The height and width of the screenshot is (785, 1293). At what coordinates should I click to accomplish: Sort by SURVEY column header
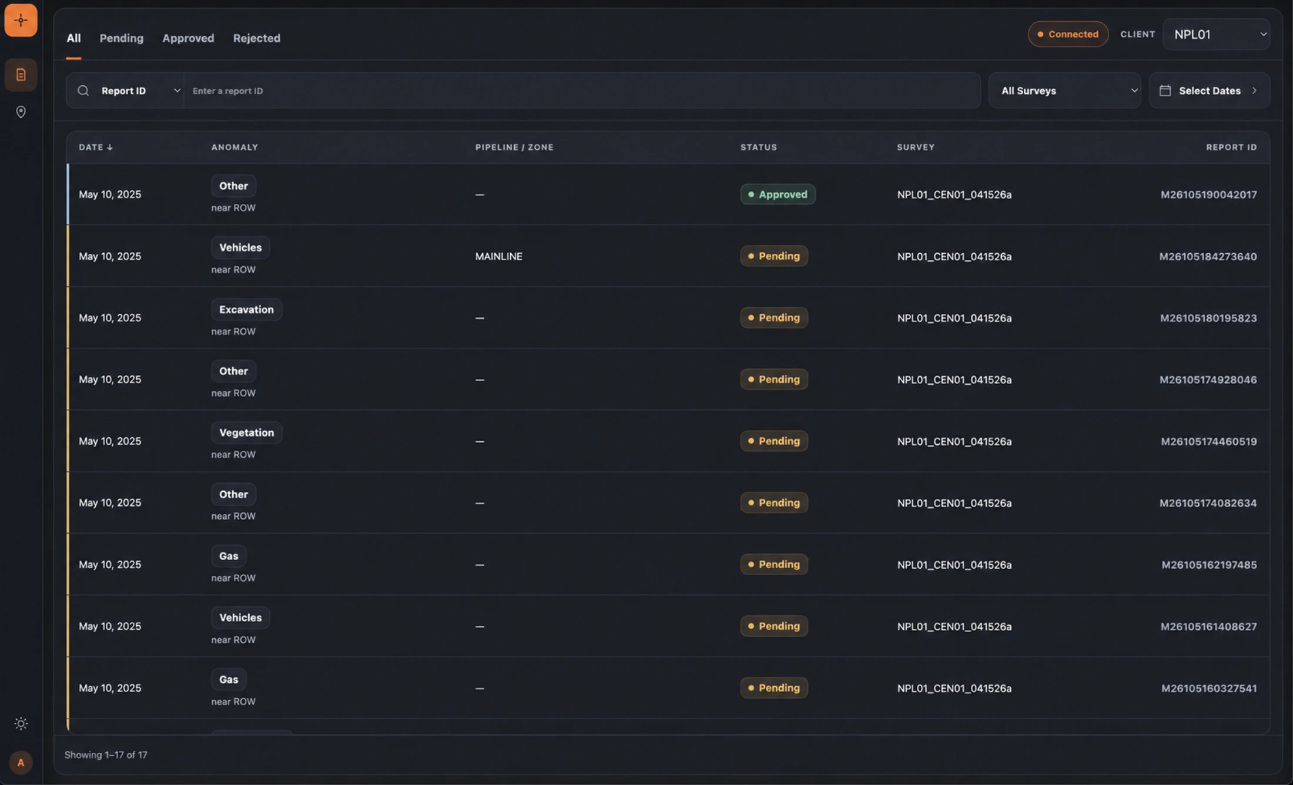[915, 147]
